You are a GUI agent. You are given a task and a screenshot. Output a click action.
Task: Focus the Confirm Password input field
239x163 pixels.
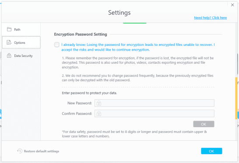[x=154, y=114]
